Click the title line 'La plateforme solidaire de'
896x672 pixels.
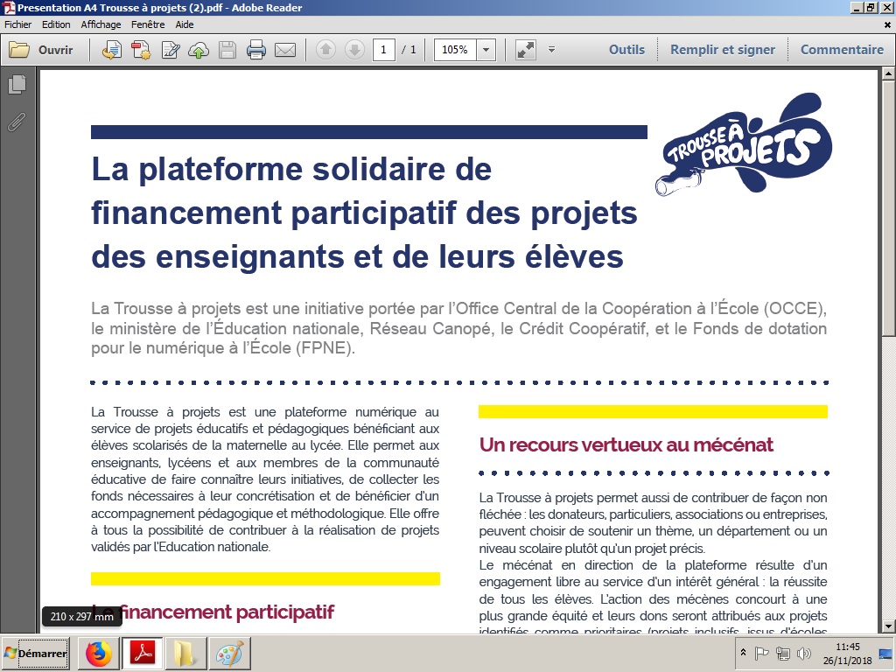tap(291, 169)
